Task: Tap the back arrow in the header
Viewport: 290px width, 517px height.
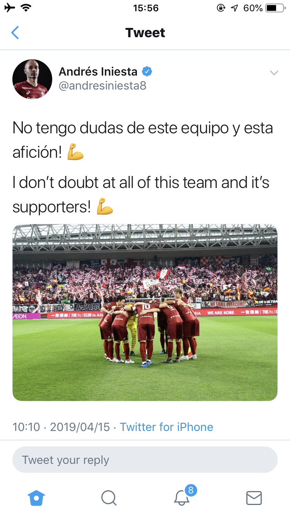Action: (x=15, y=33)
